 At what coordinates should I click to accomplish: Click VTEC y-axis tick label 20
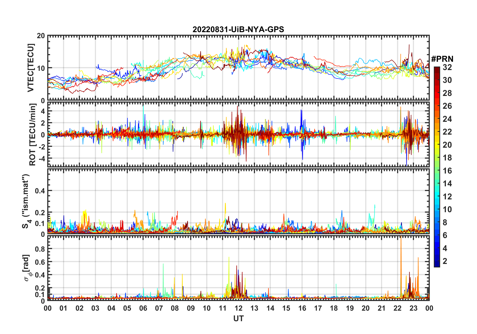(41, 36)
